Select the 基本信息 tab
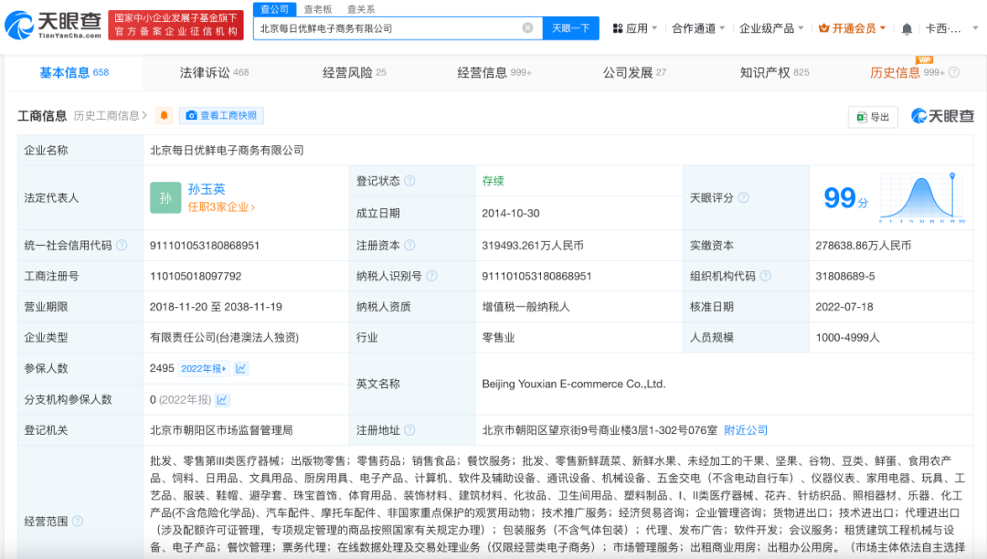The height and width of the screenshot is (559, 987). 74,72
